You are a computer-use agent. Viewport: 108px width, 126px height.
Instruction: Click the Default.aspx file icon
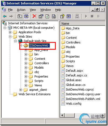click(x=63, y=71)
